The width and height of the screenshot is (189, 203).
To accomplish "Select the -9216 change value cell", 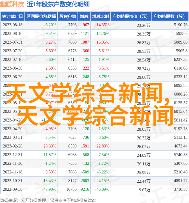I will 84,190.
